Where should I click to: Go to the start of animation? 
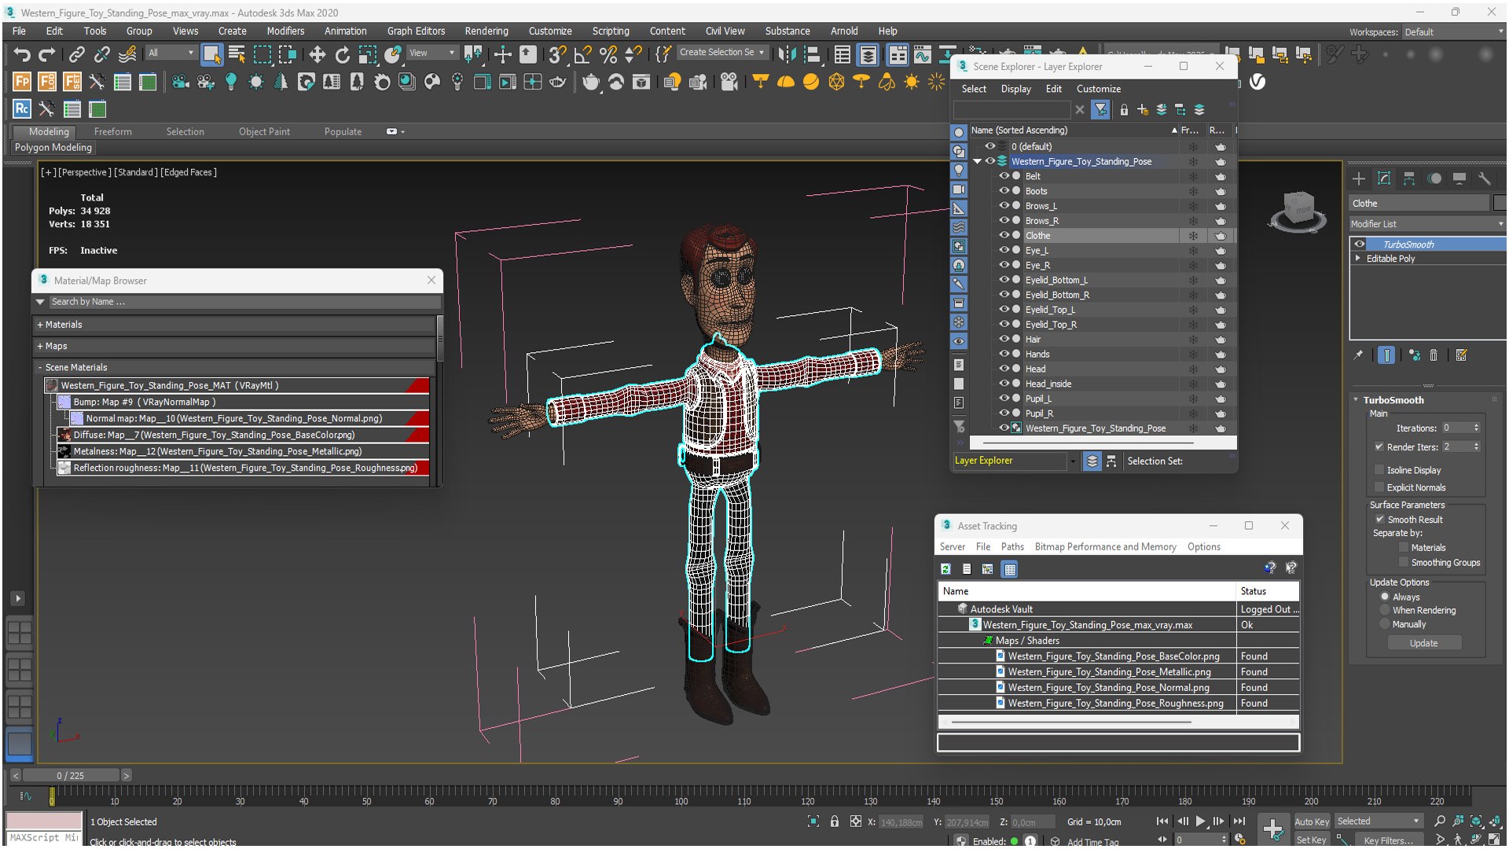click(1163, 821)
